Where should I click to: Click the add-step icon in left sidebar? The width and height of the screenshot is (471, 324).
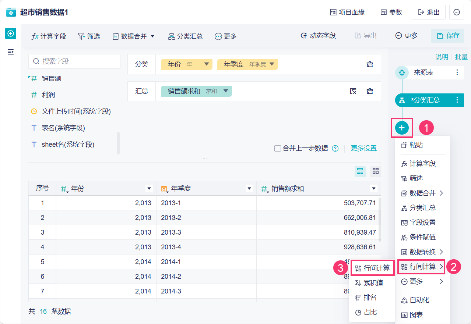[x=11, y=33]
